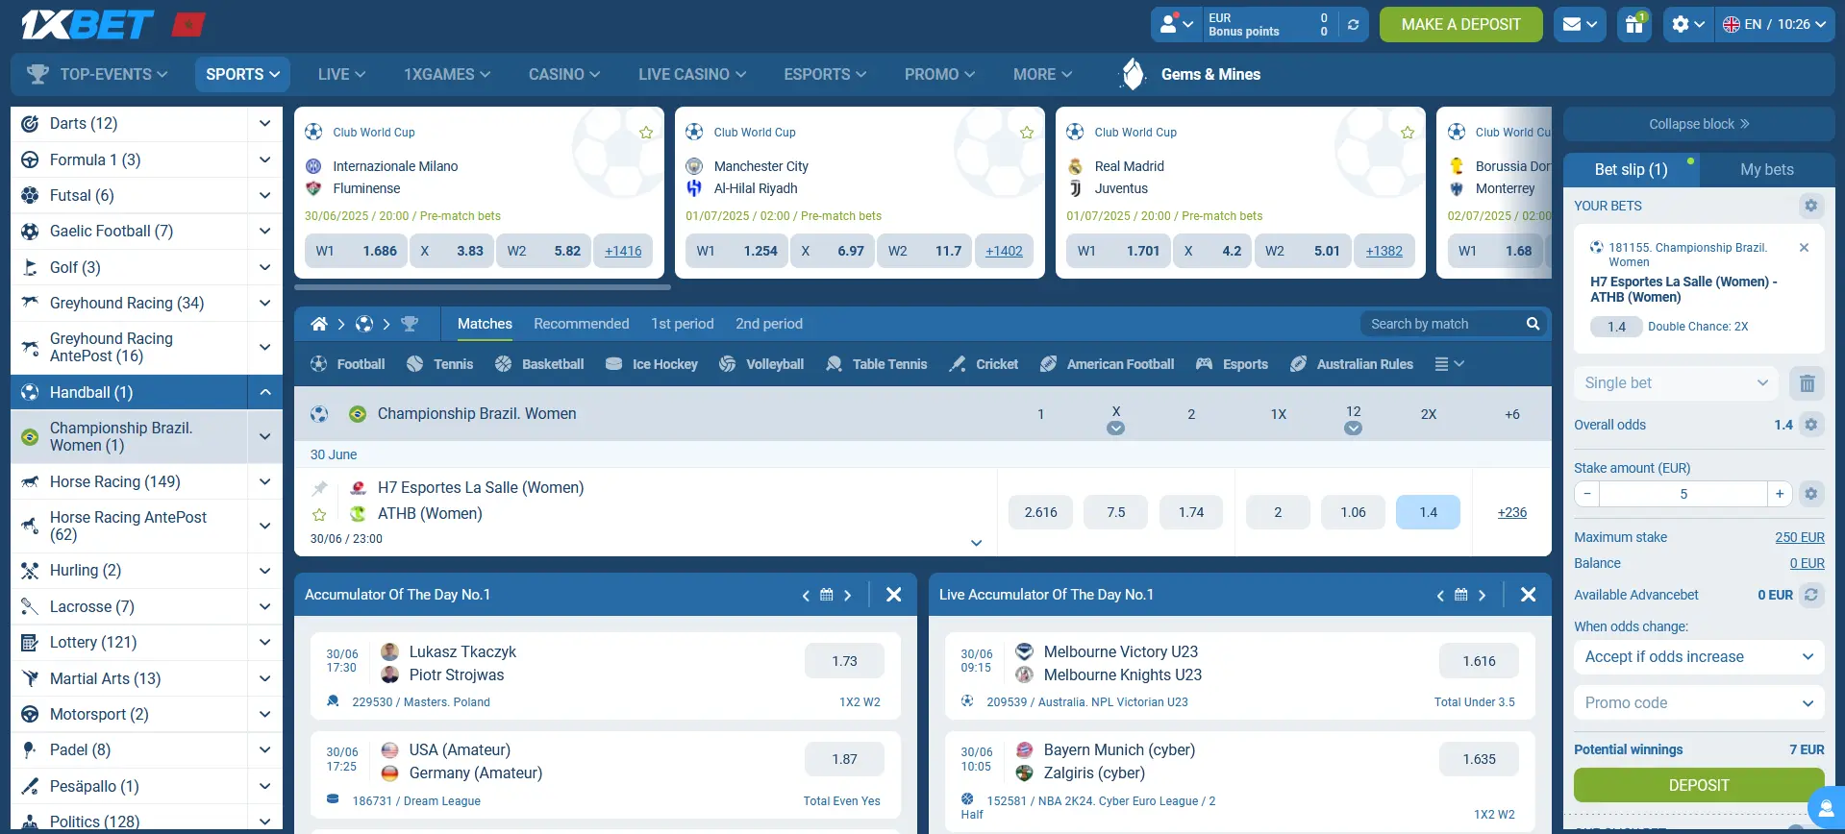Favorite the Internazionale Milano match star

click(x=646, y=133)
